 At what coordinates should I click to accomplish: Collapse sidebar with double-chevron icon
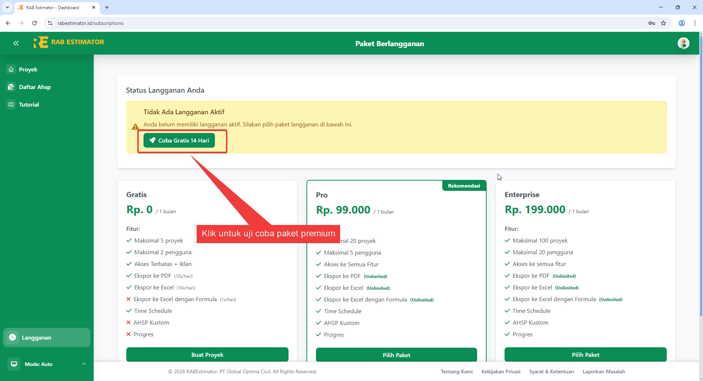[16, 43]
